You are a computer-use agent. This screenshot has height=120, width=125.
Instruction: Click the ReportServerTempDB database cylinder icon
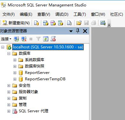(21, 79)
